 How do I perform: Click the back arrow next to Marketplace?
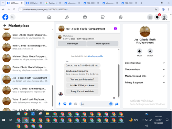point(5,25)
